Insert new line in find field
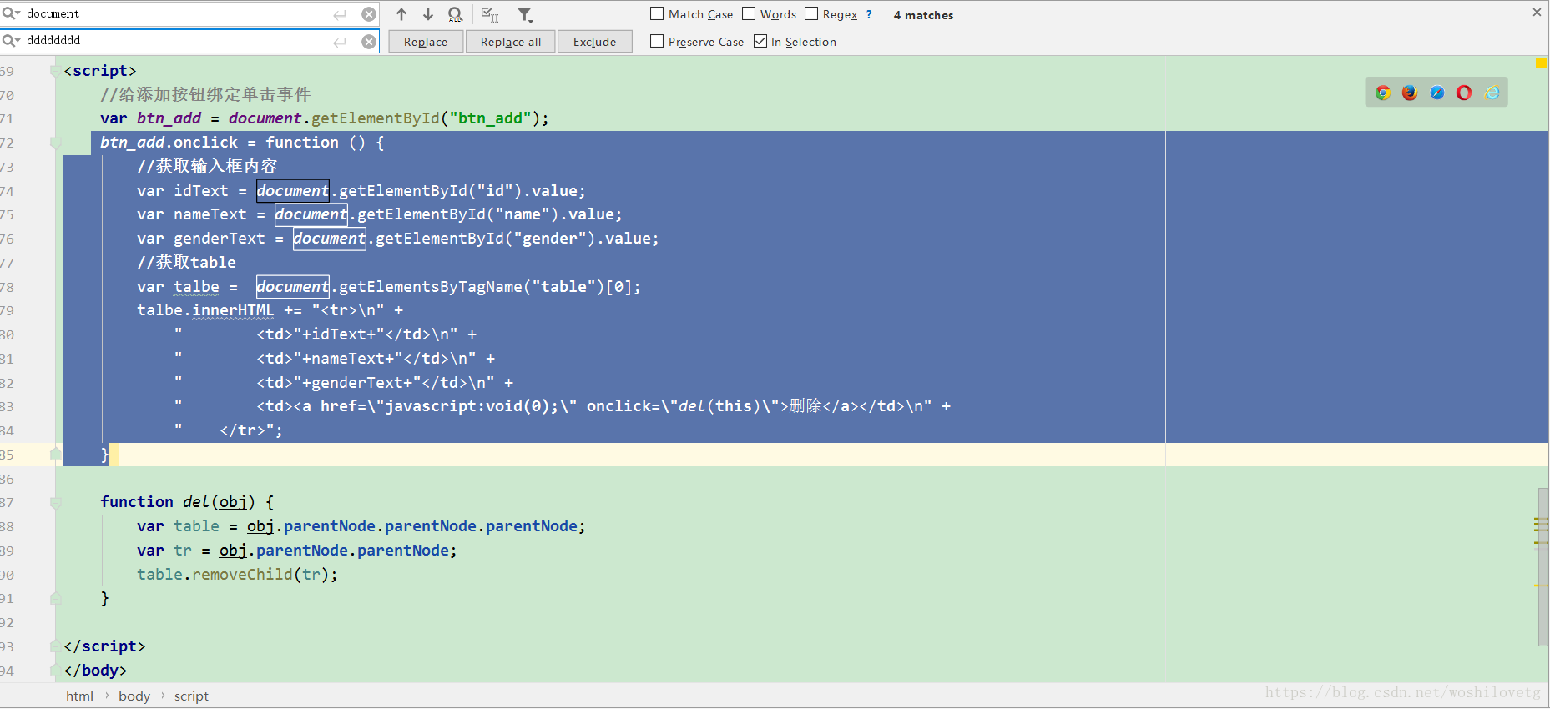 pos(340,14)
